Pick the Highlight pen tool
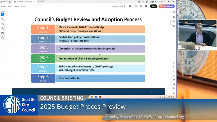This screenshot has height=122, width=217. 2,24
